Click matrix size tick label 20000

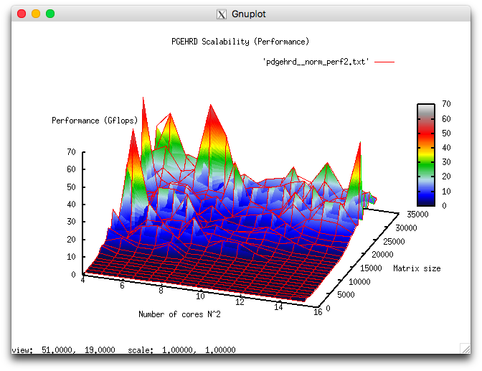(x=383, y=255)
